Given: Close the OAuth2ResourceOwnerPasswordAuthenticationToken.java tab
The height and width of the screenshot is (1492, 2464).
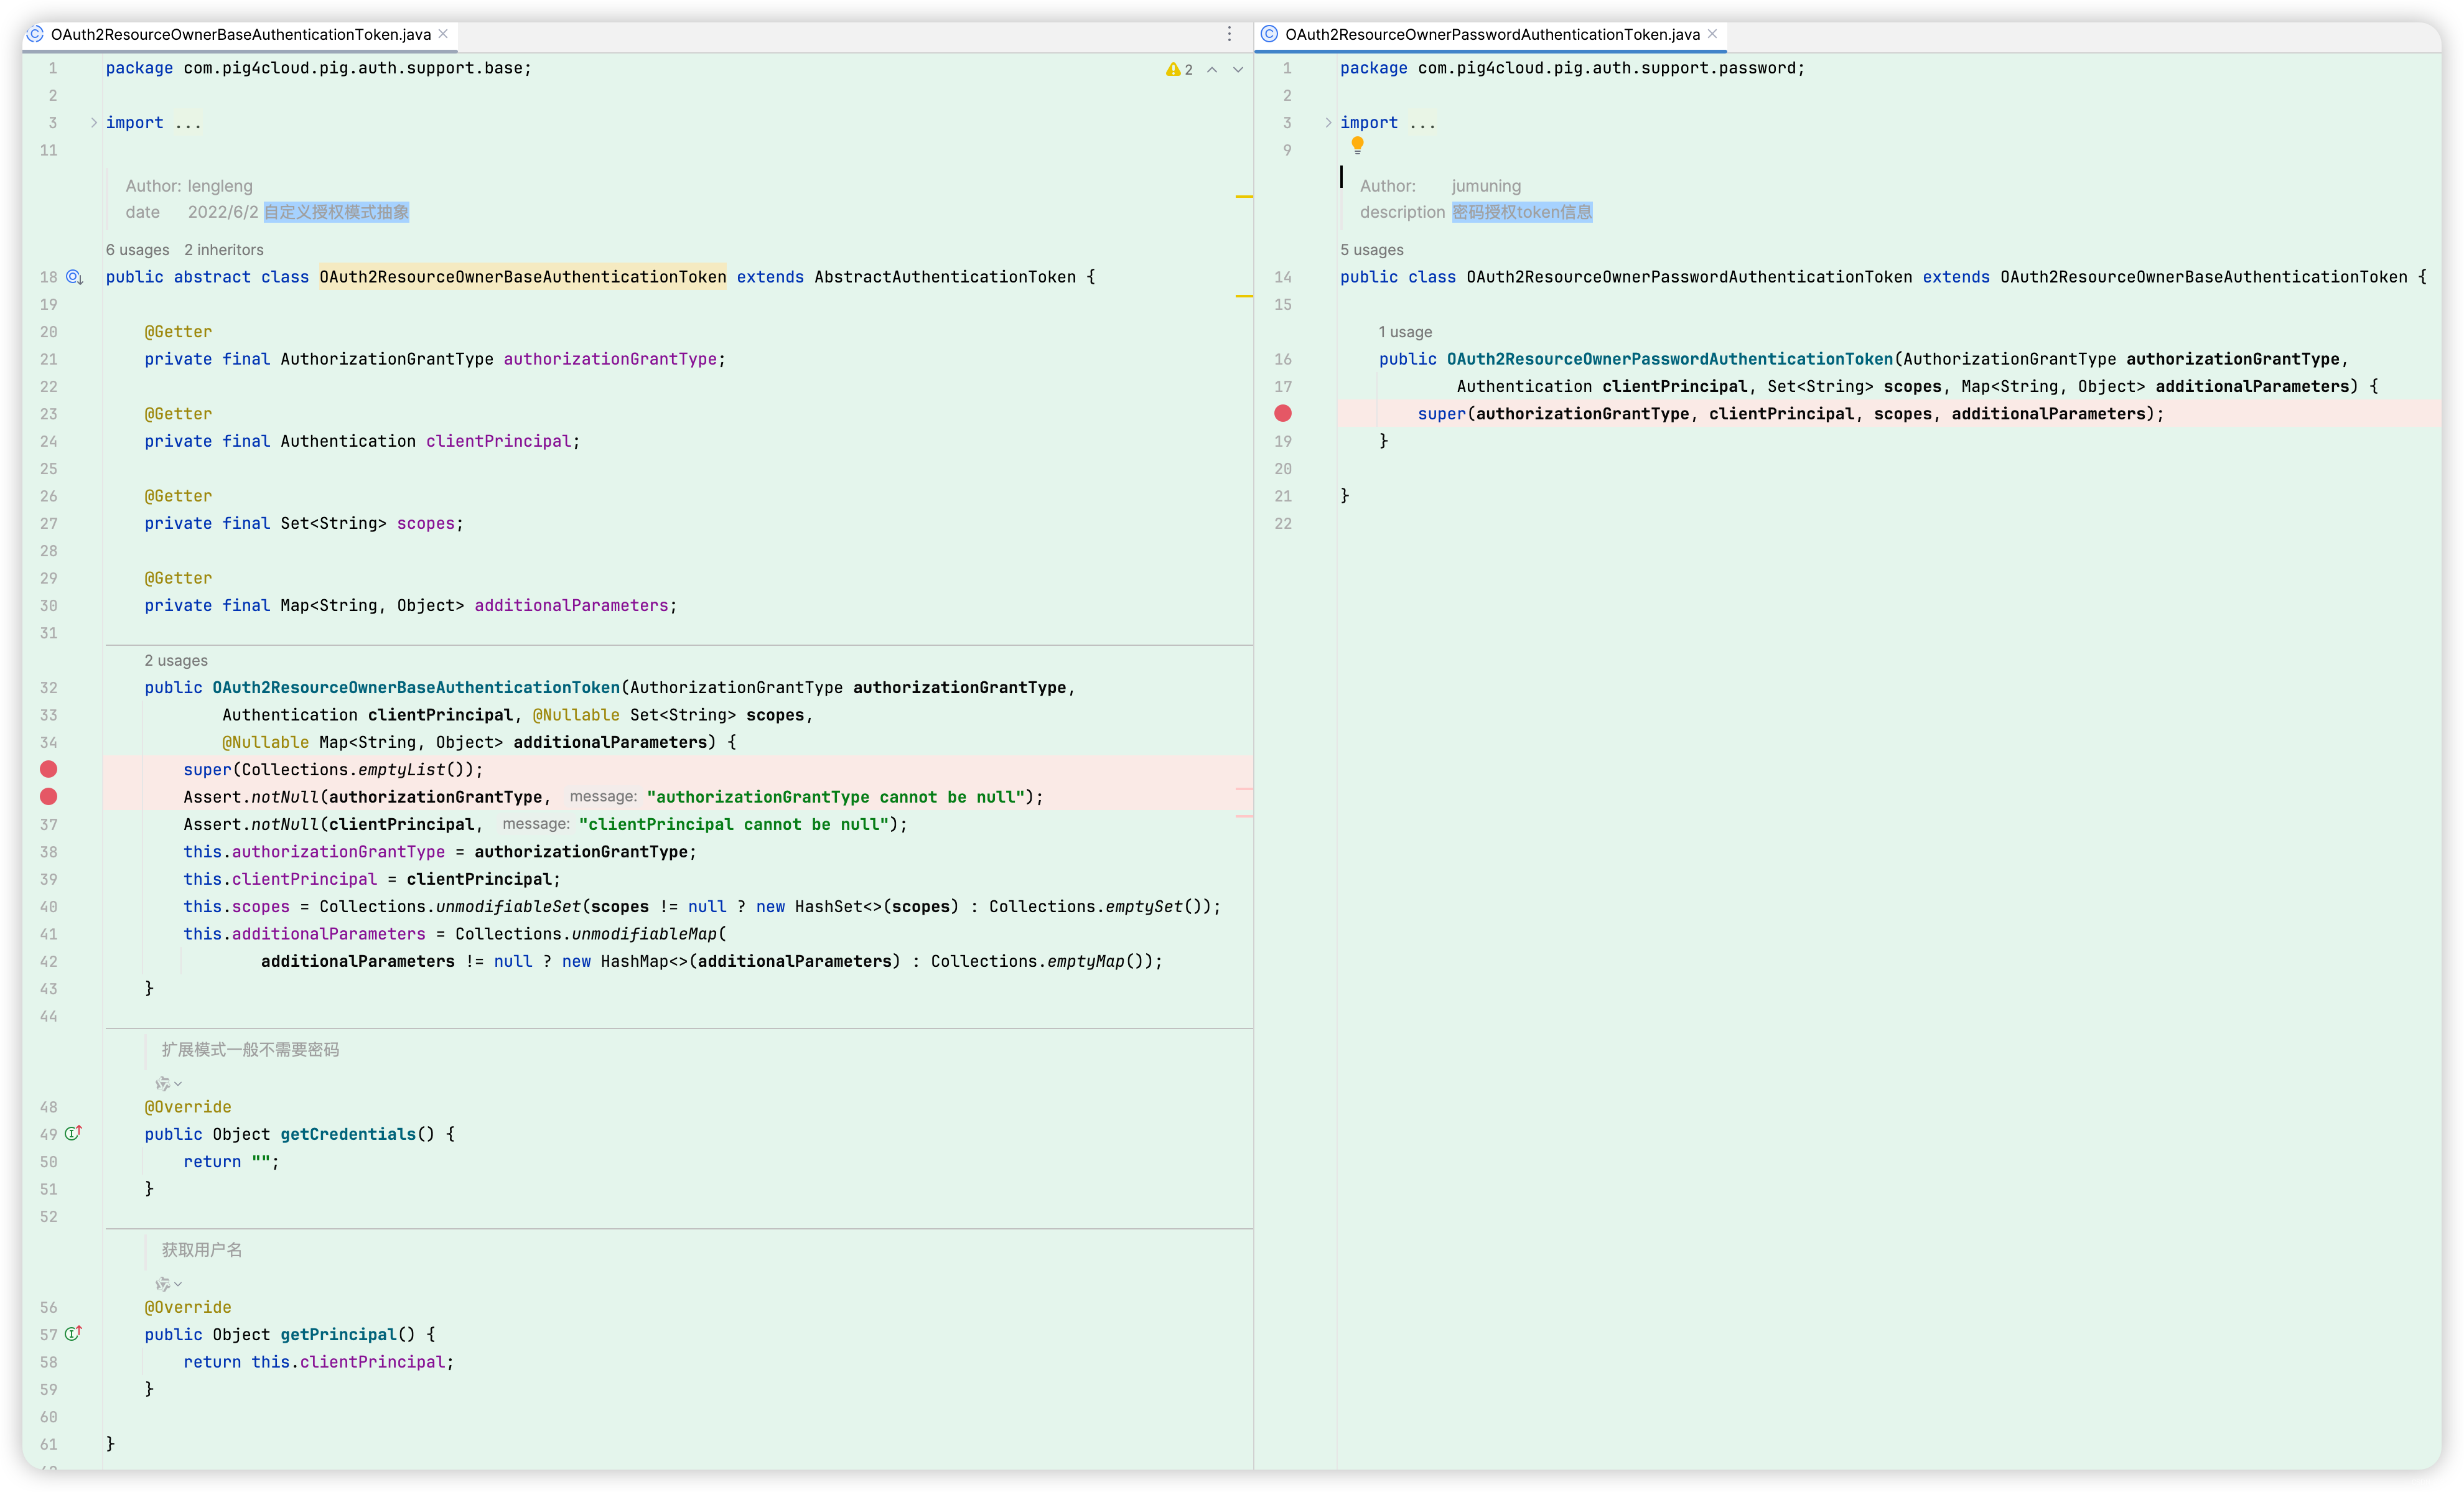Looking at the screenshot, I should (1712, 34).
